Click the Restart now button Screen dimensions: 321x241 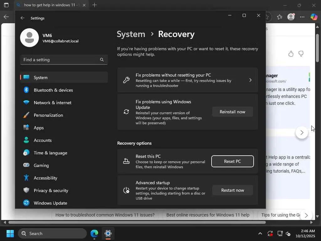click(232, 190)
